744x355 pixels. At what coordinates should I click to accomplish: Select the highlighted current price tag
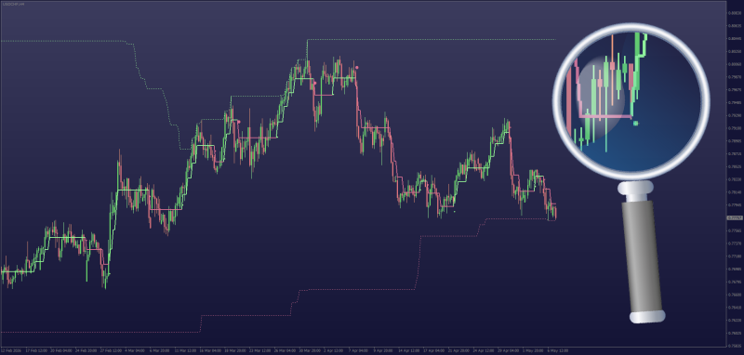[735, 218]
